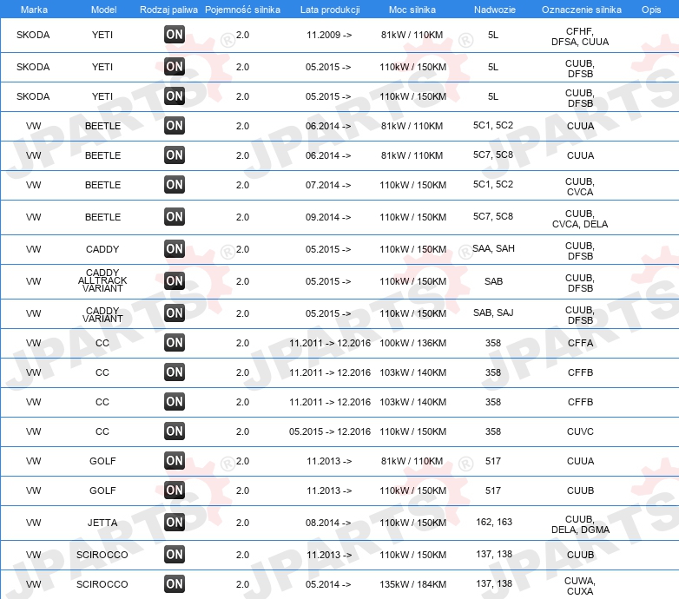This screenshot has height=599, width=679.
Task: Click the date 11.2009 -> in Yeti row
Action: coord(329,35)
